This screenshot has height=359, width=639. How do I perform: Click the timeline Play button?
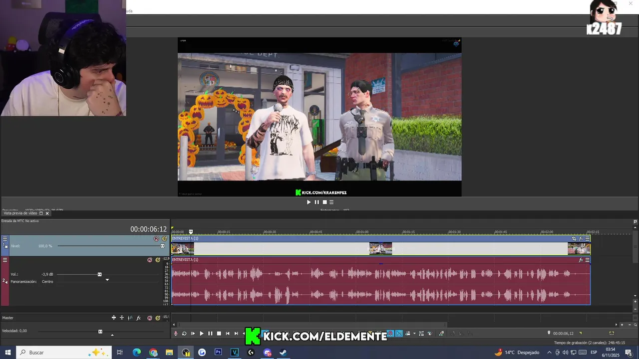[202, 334]
